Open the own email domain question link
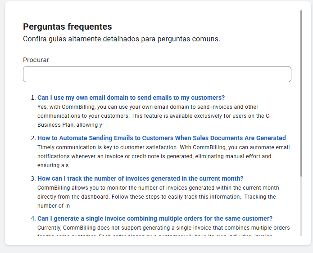The width and height of the screenshot is (313, 253). 131,98
